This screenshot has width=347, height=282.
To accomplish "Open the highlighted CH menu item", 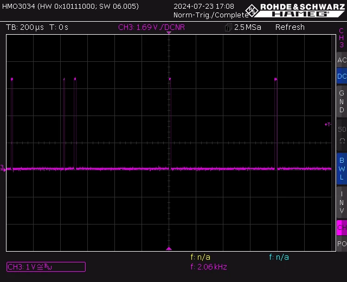I will pyautogui.click(x=342, y=228).
